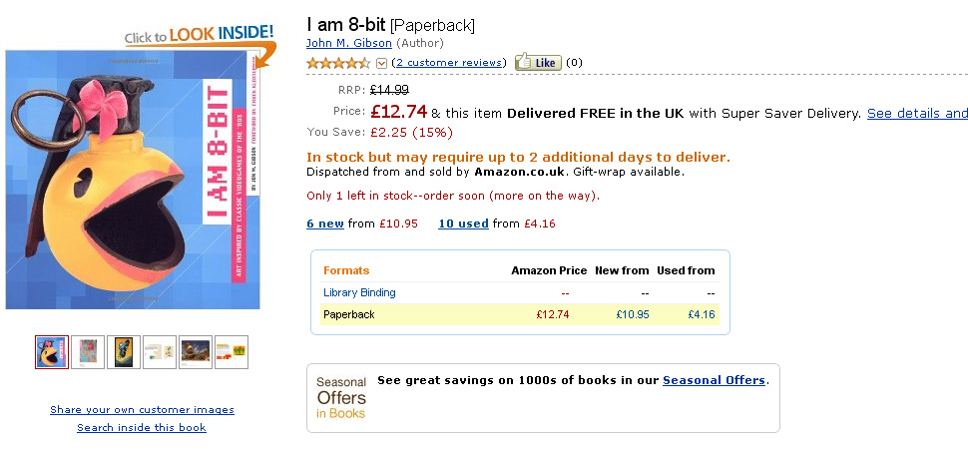968x450 pixels.
Task: Select the first Pac-Man cover thumbnail
Action: 52,352
